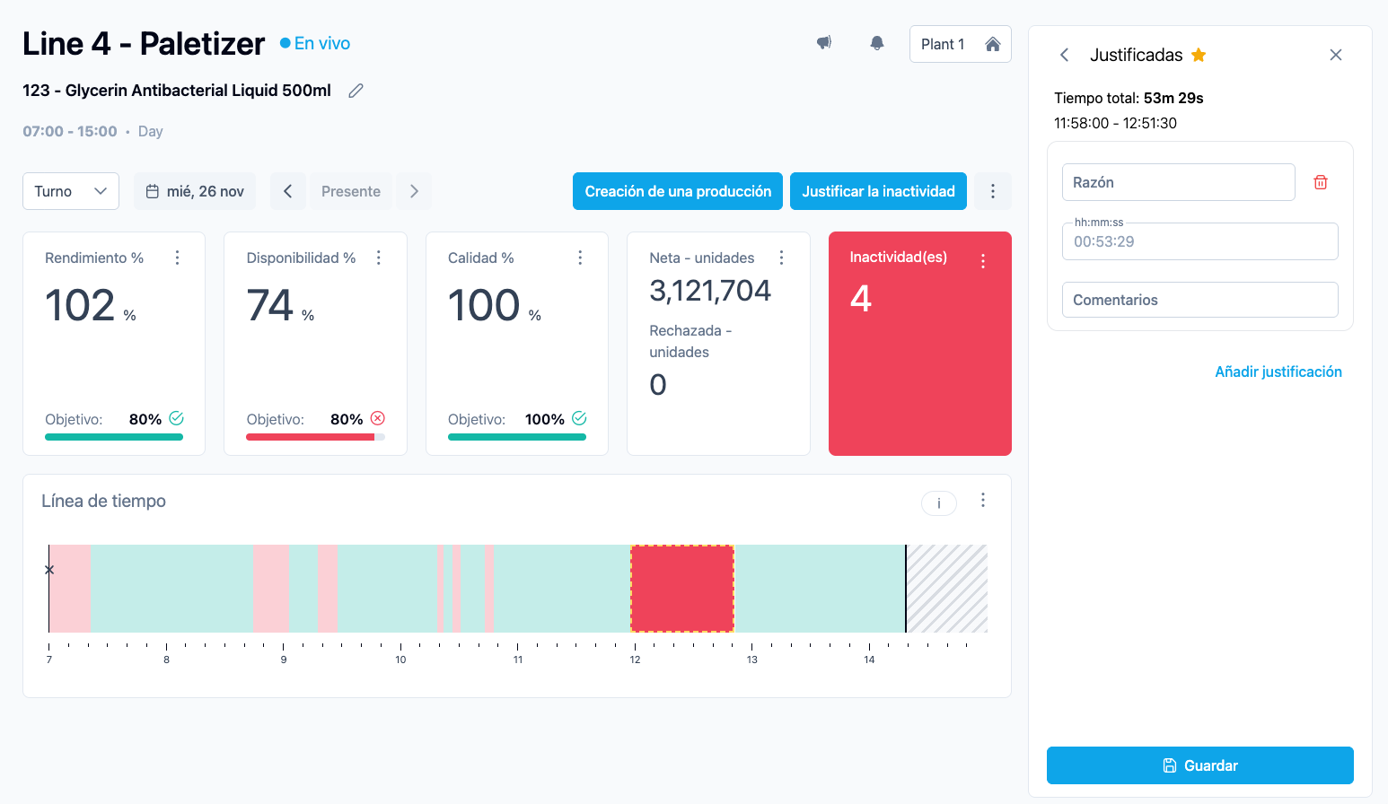Open Calidad % card options menu
This screenshot has height=804, width=1388.
pyautogui.click(x=580, y=258)
